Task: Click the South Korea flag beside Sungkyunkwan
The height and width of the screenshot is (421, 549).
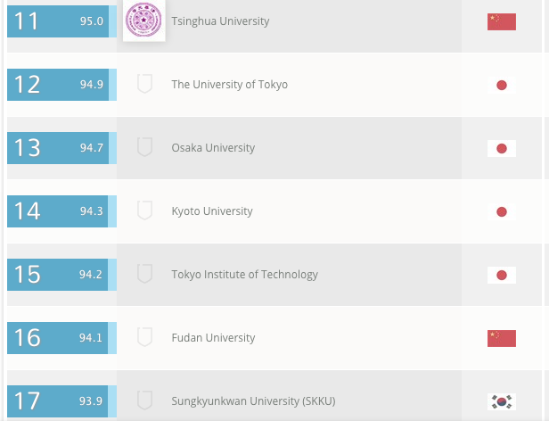Action: [502, 401]
